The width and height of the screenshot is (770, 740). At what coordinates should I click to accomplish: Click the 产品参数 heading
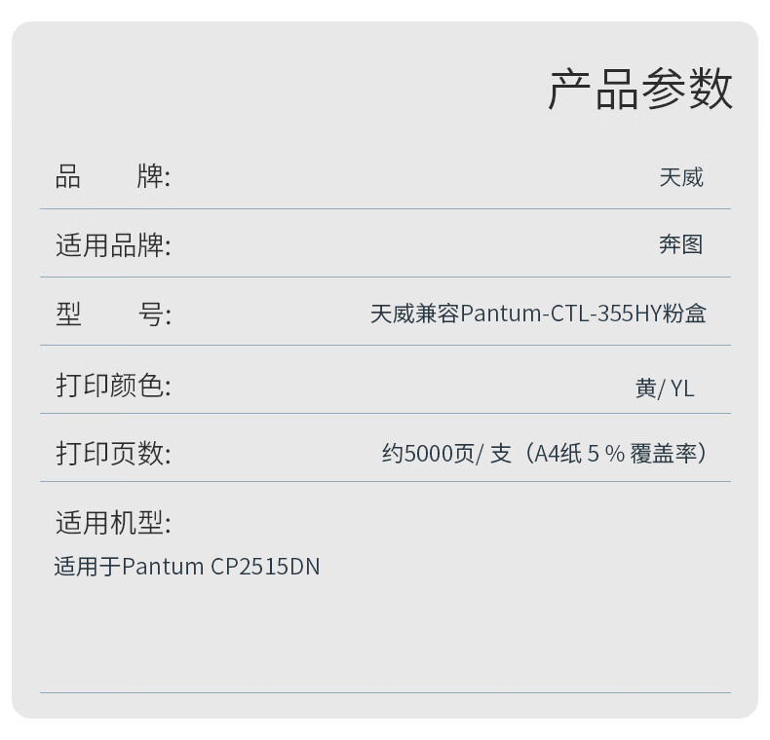point(639,91)
